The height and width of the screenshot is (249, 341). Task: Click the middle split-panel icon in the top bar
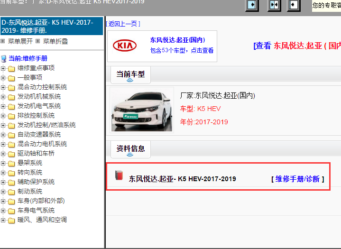274,5
